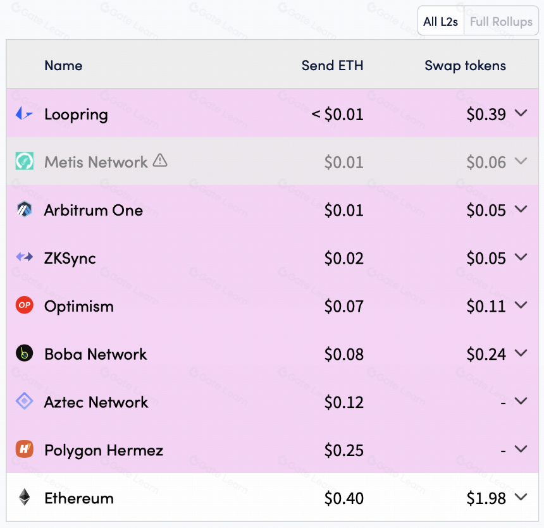Expand the Ethereum row chevron
The height and width of the screenshot is (528, 544).
click(x=521, y=497)
